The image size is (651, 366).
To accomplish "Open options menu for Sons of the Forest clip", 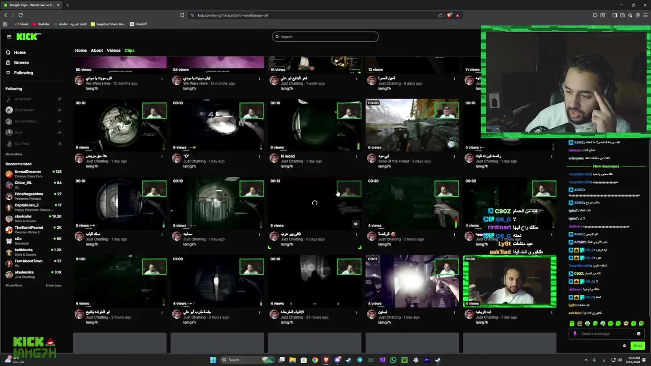I will [454, 157].
